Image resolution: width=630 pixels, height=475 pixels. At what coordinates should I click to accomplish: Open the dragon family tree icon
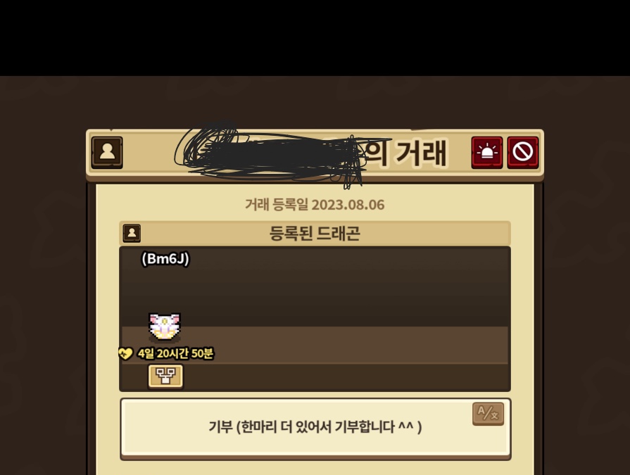165,376
